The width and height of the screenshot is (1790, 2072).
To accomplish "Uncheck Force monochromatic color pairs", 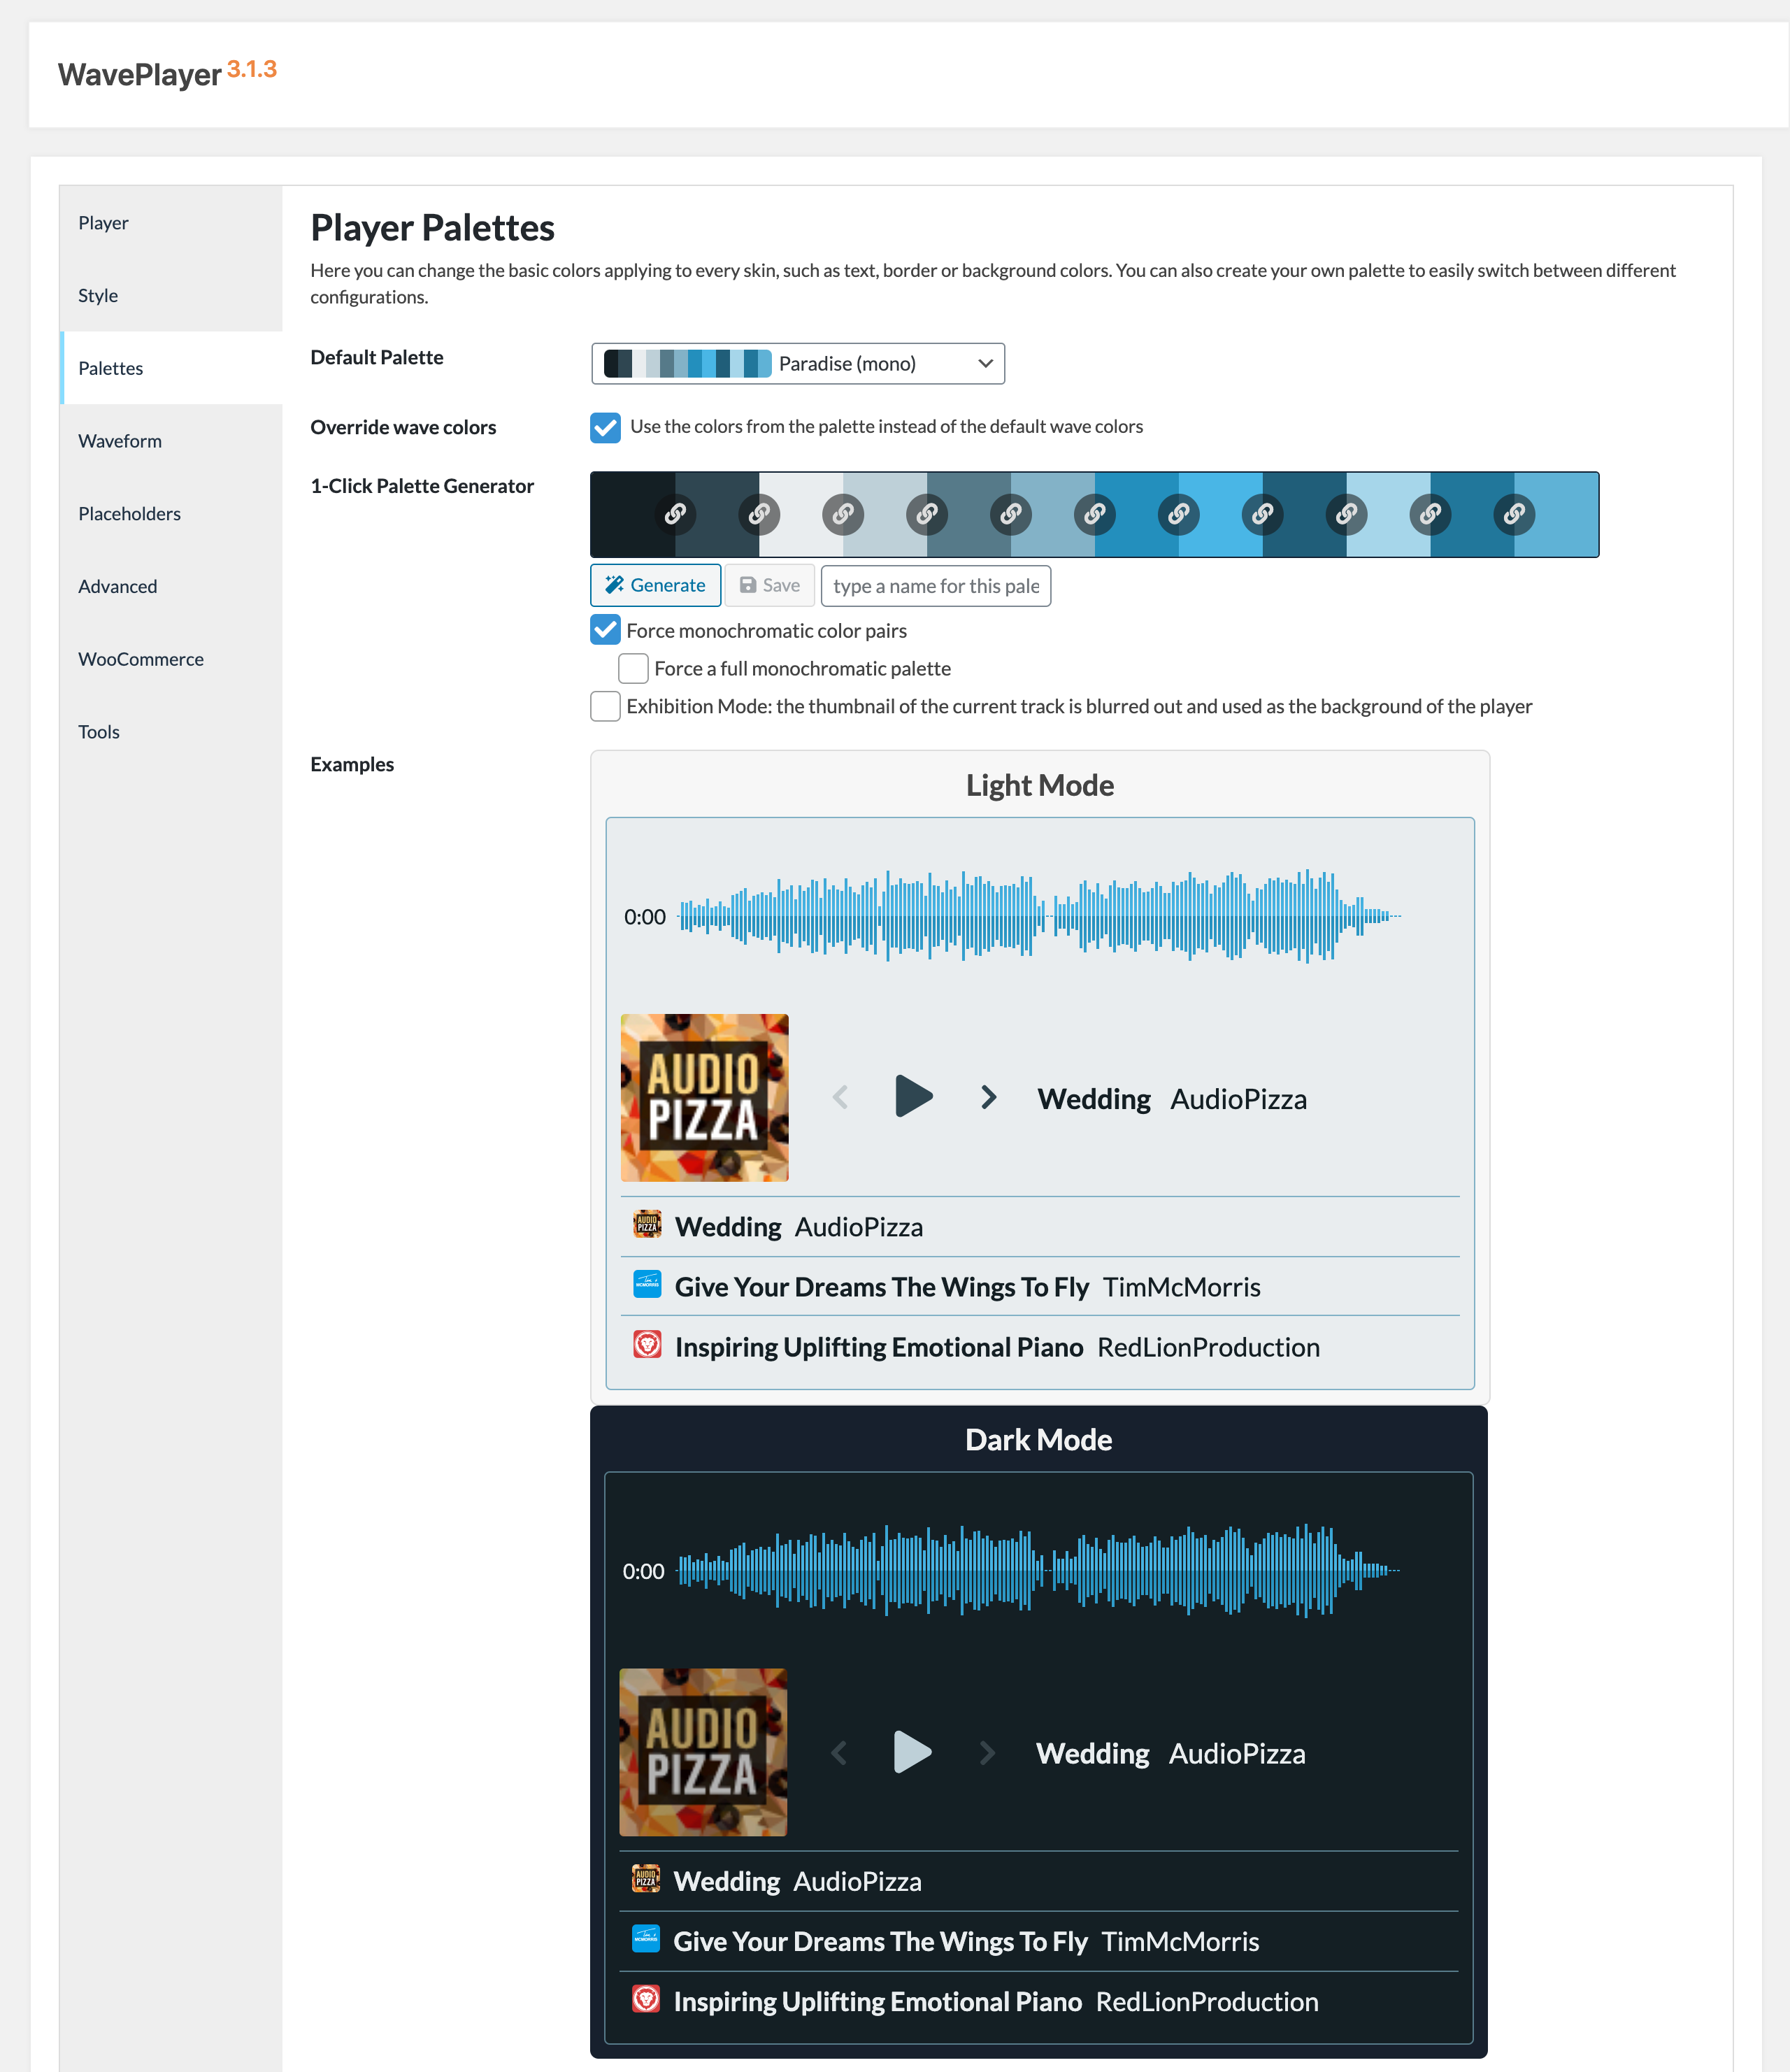I will [x=605, y=630].
